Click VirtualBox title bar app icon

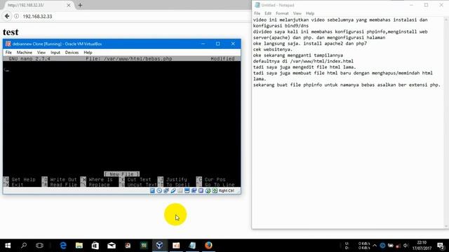click(8, 44)
